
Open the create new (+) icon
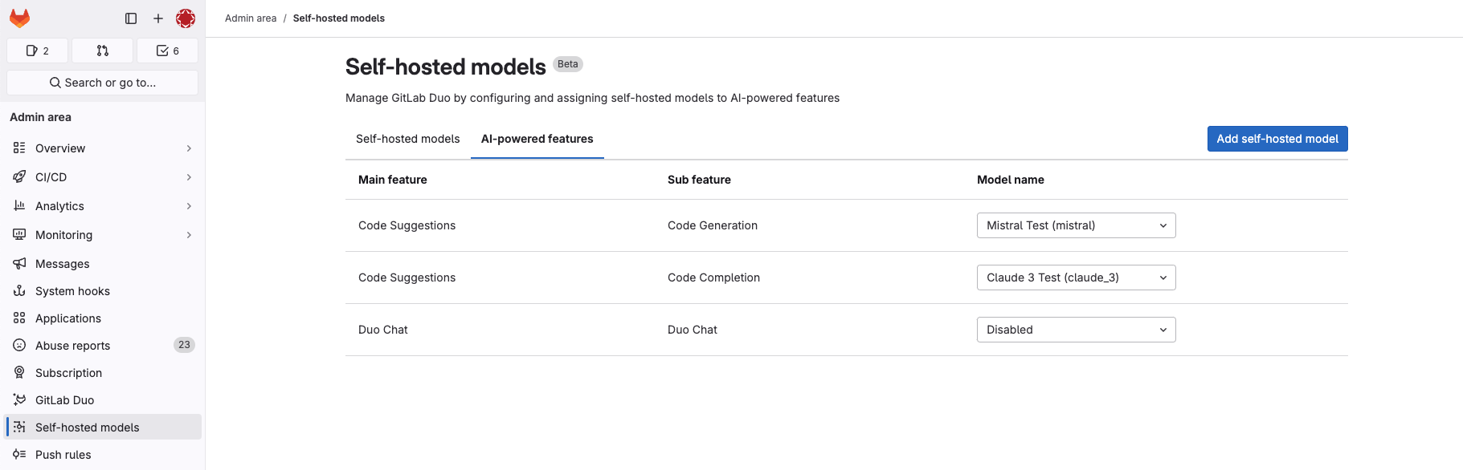click(x=157, y=18)
